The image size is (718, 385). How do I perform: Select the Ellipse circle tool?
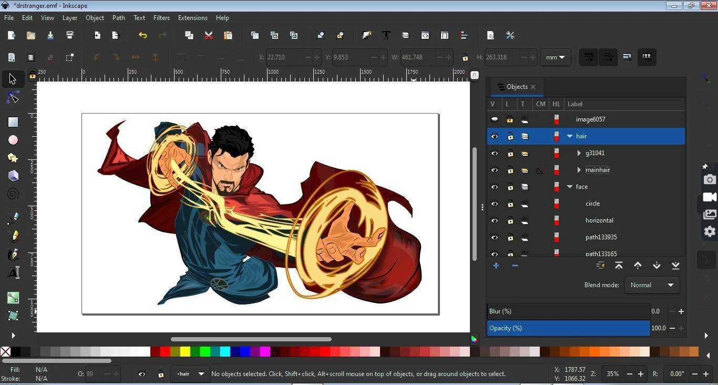13,140
